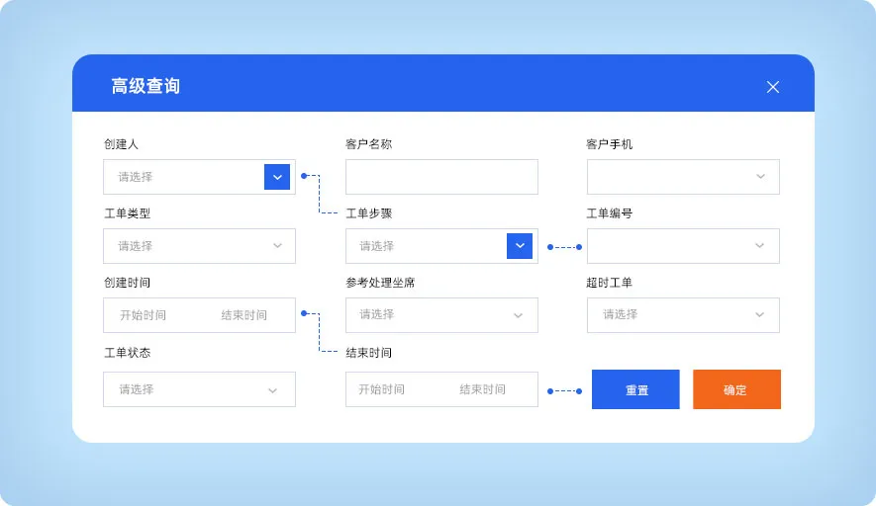Viewport: 876px width, 506px height.
Task: Click the 客户手机 label
Action: tap(610, 144)
